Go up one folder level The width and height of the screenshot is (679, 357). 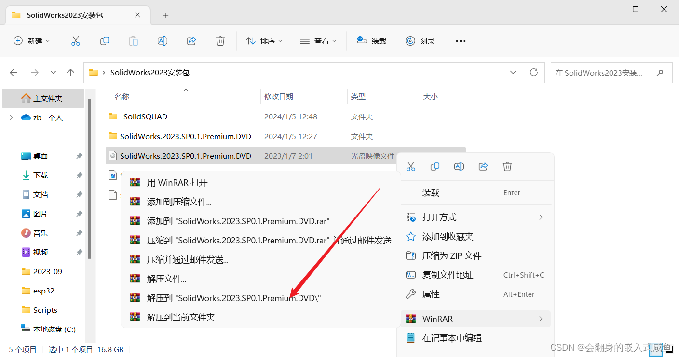pyautogui.click(x=71, y=73)
